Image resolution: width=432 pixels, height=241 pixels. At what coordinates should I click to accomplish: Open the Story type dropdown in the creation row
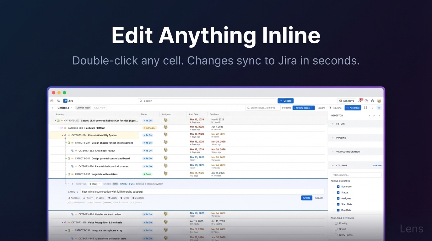point(95,184)
